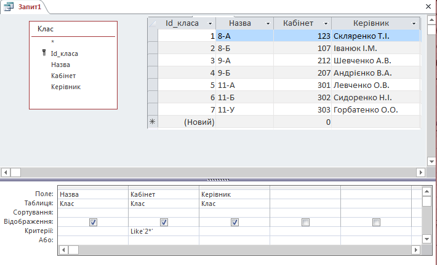Uncheck the Відображення checkbox for Кабінет

164,222
